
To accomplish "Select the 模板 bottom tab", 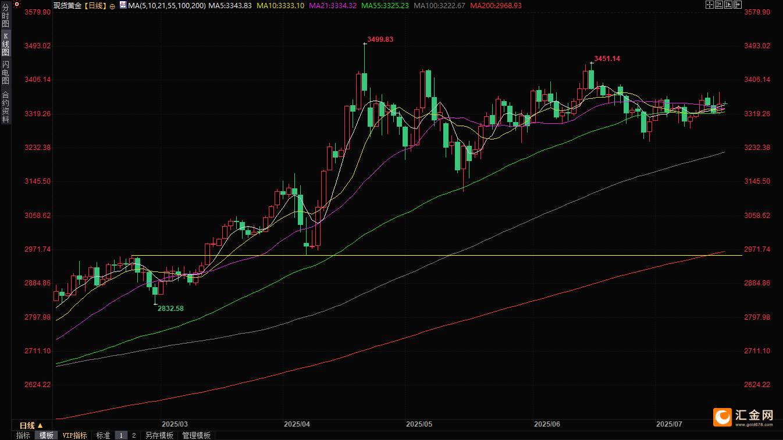I will tap(46, 435).
